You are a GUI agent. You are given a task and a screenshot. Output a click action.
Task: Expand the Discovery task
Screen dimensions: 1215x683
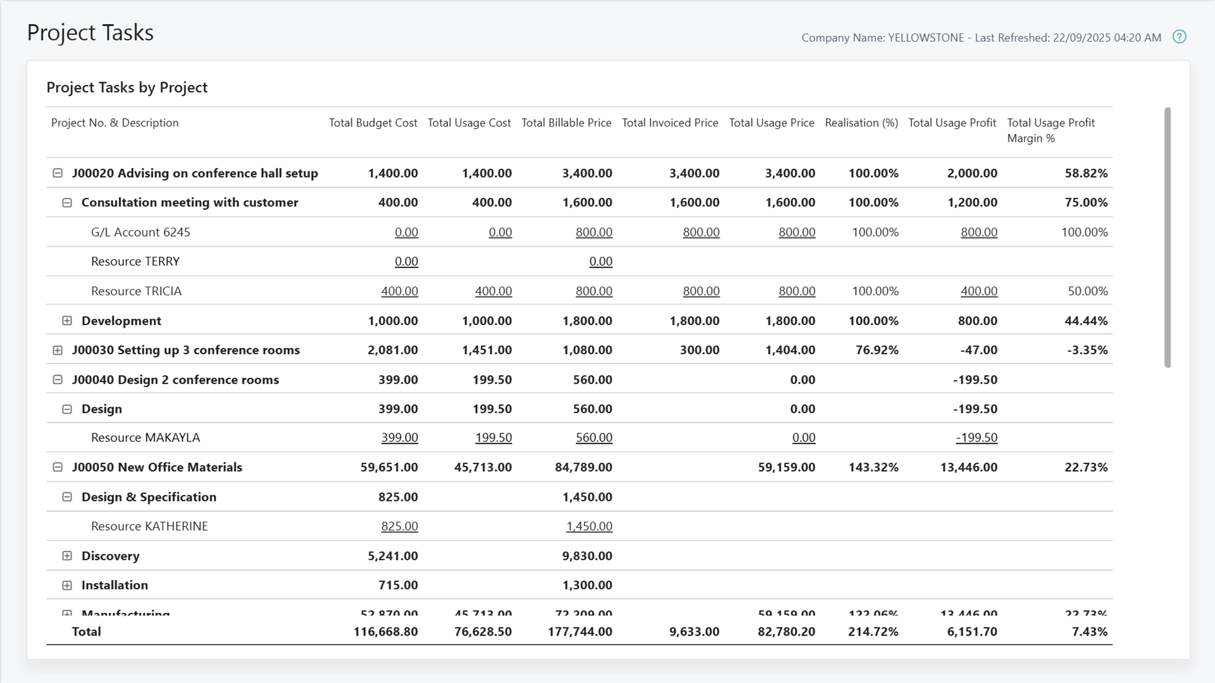(x=67, y=556)
